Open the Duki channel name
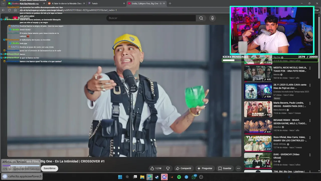 point(275,161)
